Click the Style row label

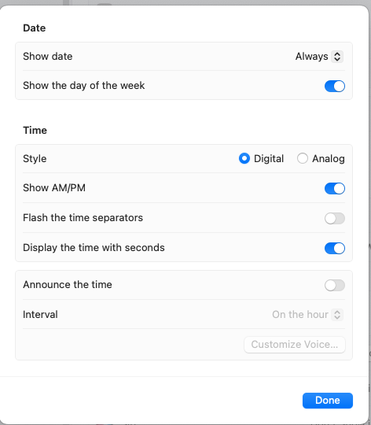coord(35,158)
